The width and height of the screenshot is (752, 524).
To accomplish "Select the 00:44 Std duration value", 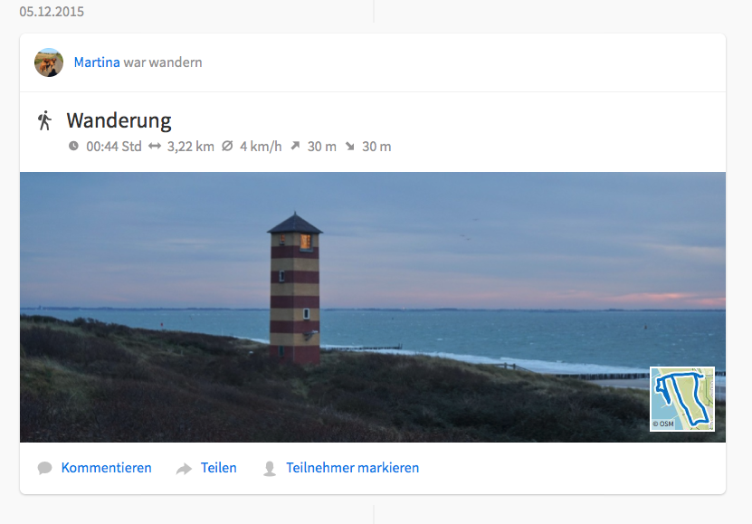I will pyautogui.click(x=114, y=147).
